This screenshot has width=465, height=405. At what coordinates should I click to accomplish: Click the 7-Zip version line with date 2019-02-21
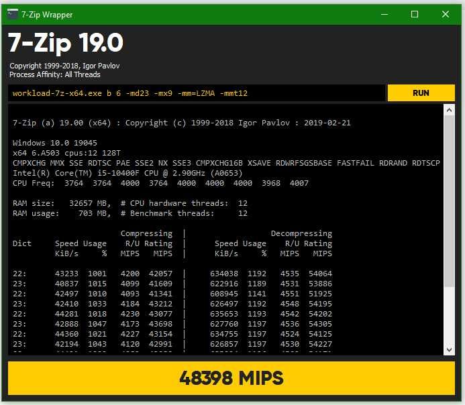(x=181, y=123)
